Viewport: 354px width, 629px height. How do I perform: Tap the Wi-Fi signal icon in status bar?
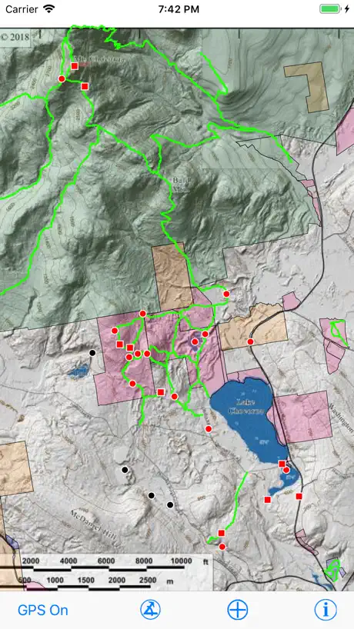coord(49,9)
